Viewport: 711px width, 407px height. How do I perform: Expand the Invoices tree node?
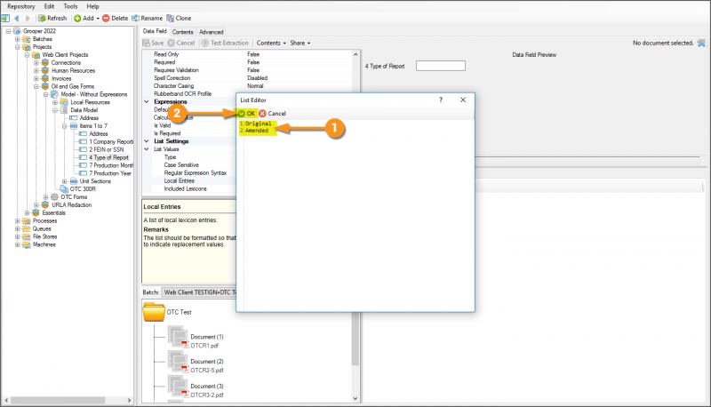(x=36, y=79)
